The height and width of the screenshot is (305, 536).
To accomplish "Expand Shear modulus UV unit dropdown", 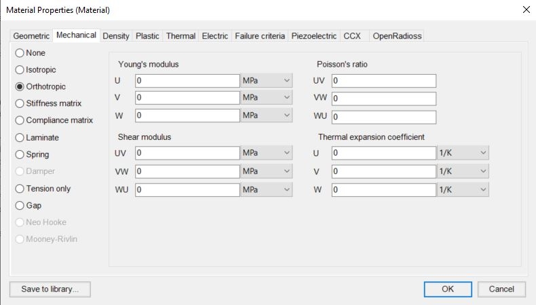I will pos(267,154).
